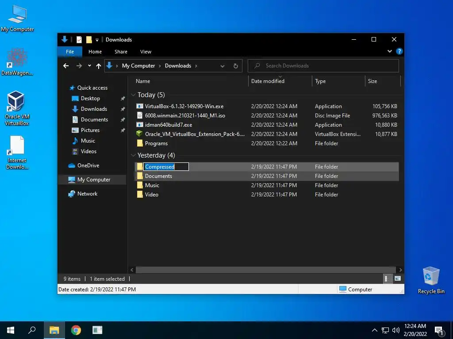Image resolution: width=453 pixels, height=339 pixels.
Task: Open the Customize Quick Access Toolbar dropdown
Action: (x=97, y=40)
